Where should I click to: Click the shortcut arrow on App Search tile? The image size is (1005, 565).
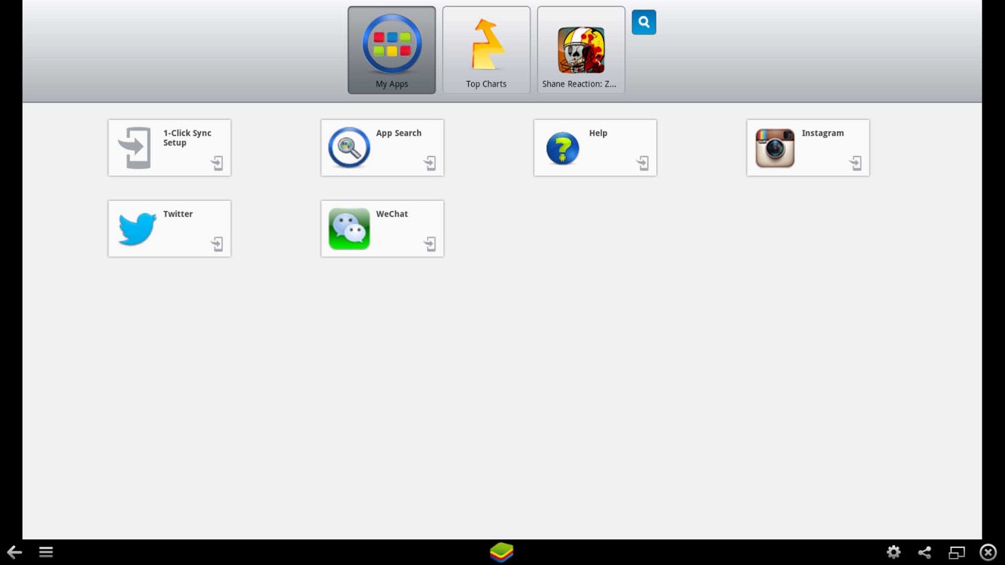[x=430, y=163]
